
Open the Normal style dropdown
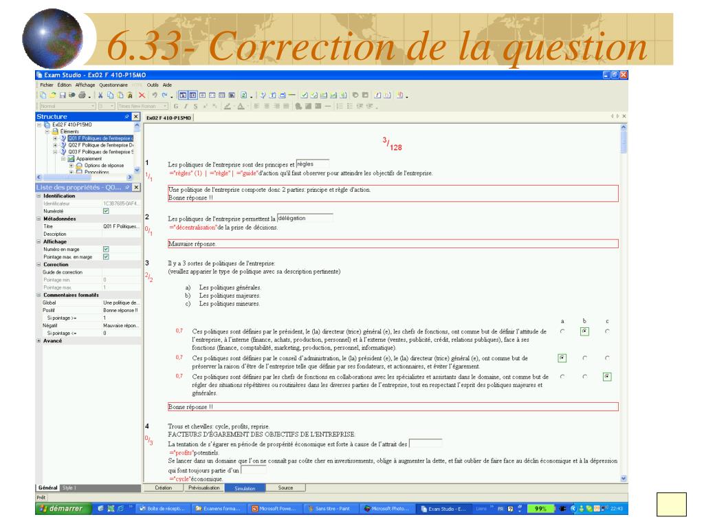click(x=93, y=107)
